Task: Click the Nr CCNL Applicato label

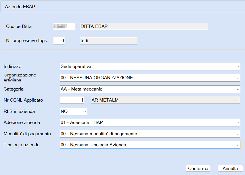Action: pyautogui.click(x=23, y=100)
